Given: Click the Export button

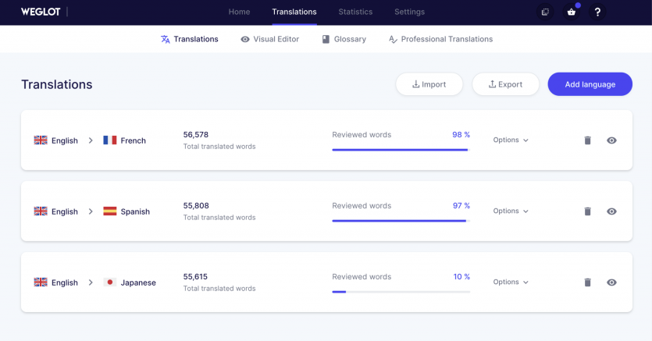Looking at the screenshot, I should (x=506, y=84).
